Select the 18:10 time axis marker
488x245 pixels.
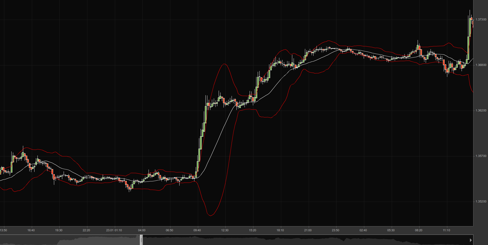(x=280, y=230)
